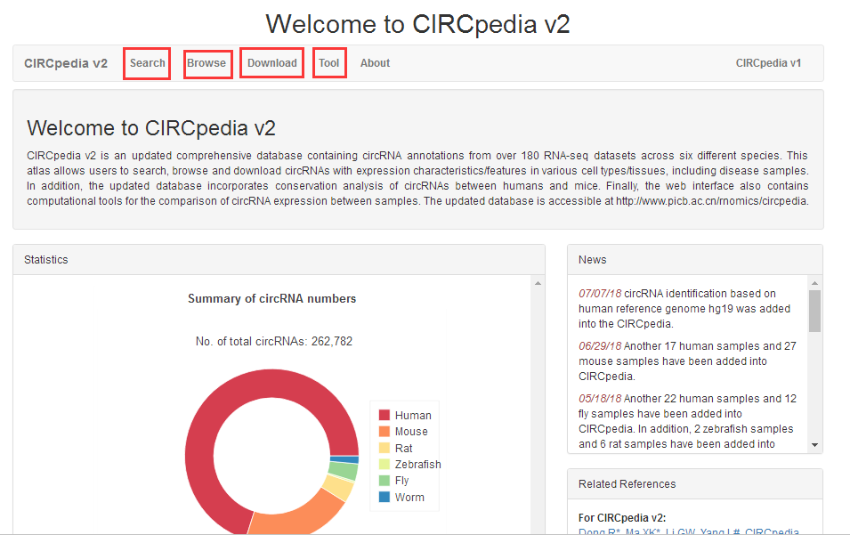Click the Zebrafish legend color swatch

(x=385, y=465)
